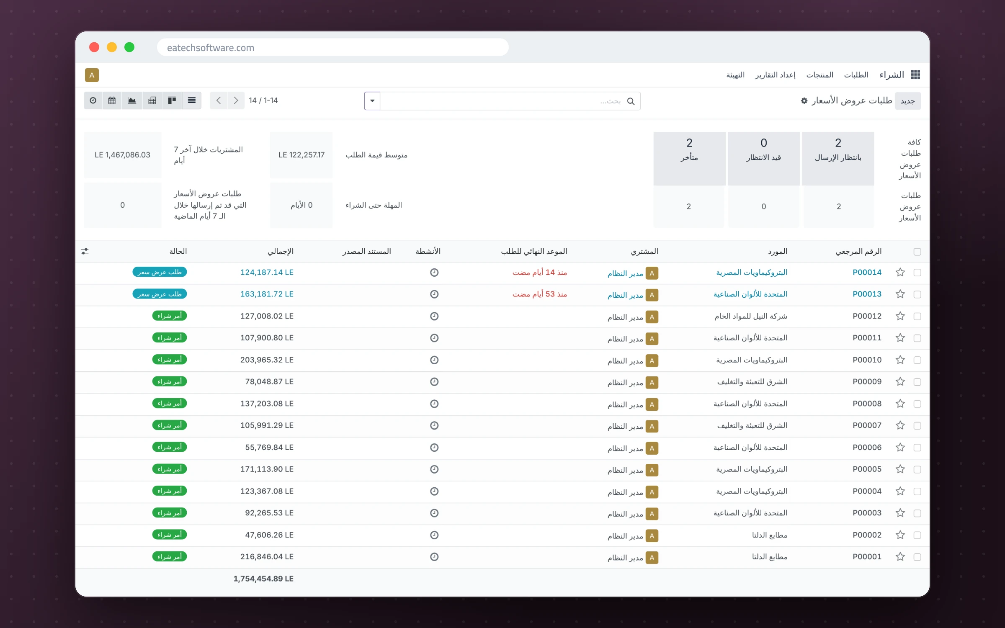Filter by متأخر card
Viewport: 1005px width, 628px height.
[x=689, y=159]
